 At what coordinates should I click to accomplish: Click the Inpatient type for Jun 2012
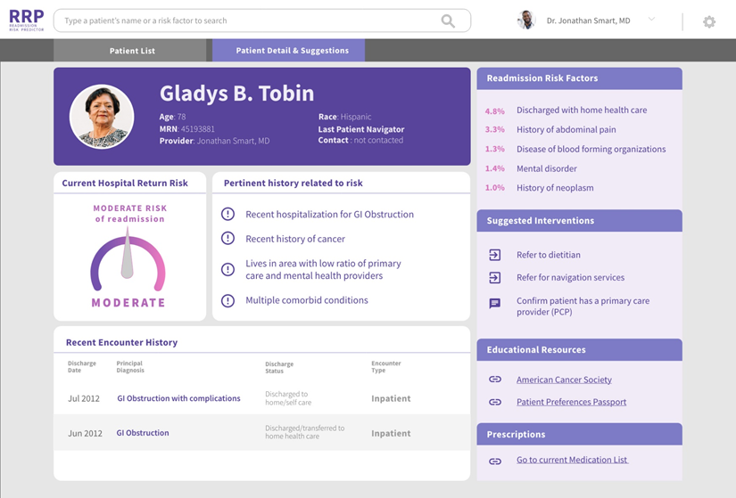click(x=391, y=433)
